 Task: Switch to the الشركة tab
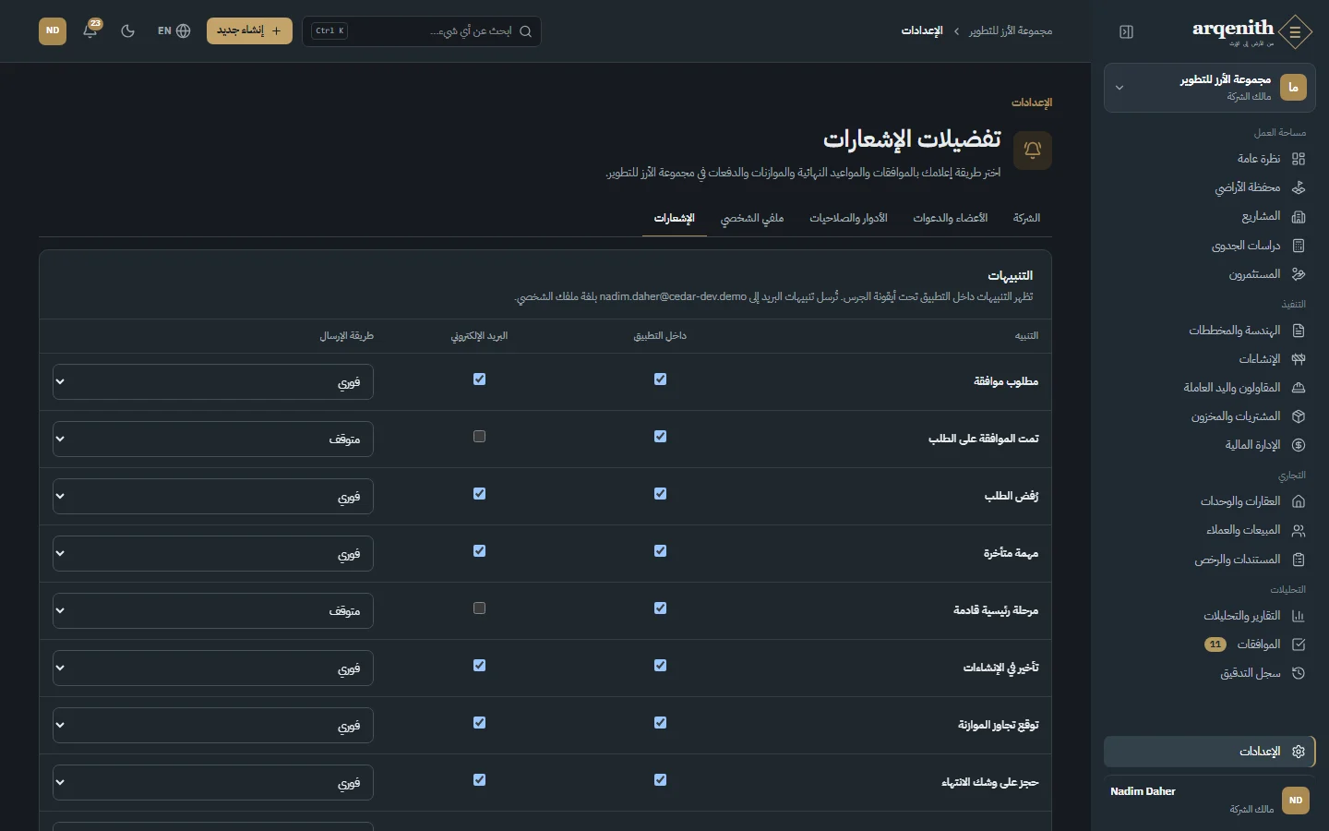[x=1026, y=218]
